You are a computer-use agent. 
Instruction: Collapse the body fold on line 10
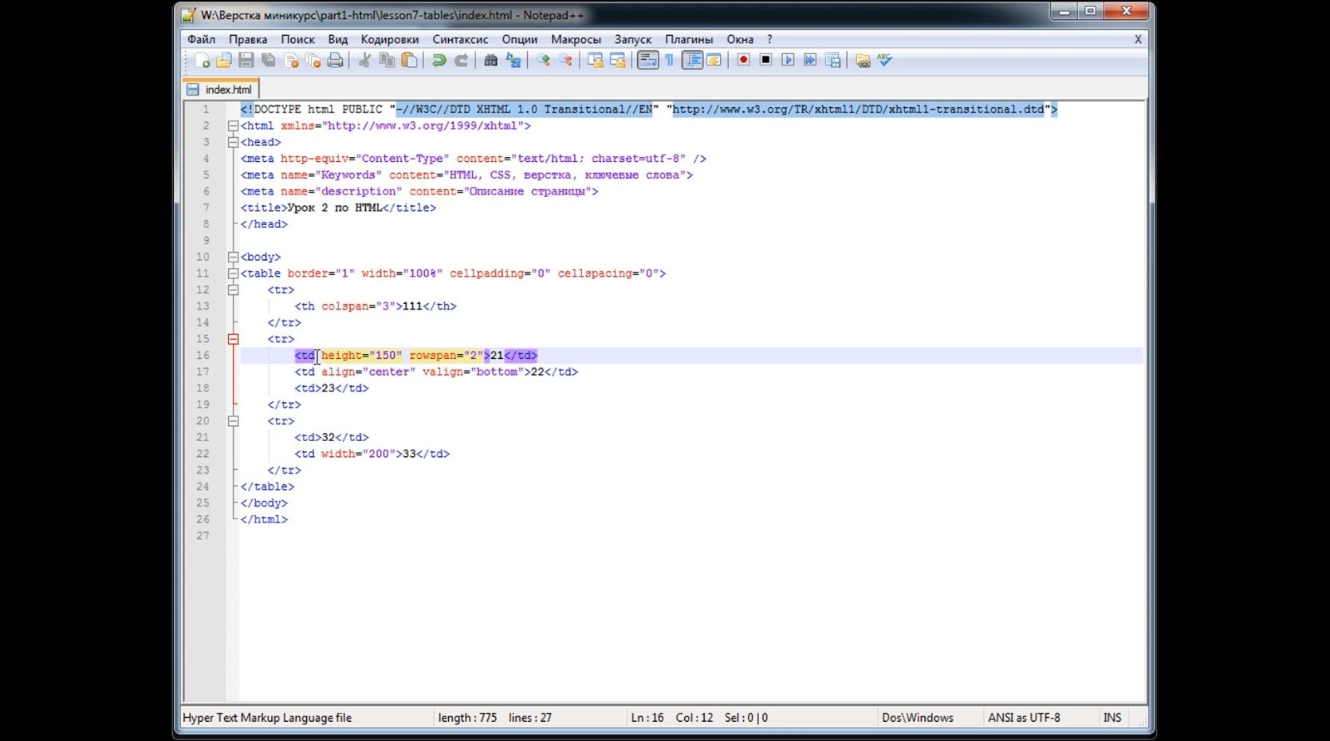pos(233,257)
